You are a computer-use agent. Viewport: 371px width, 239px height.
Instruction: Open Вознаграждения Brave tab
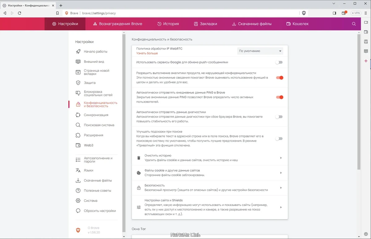pos(117,24)
